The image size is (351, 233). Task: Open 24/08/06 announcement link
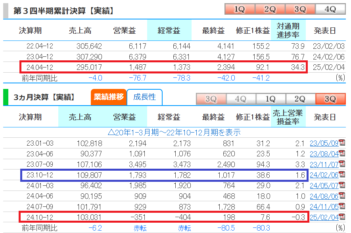tap(324, 196)
